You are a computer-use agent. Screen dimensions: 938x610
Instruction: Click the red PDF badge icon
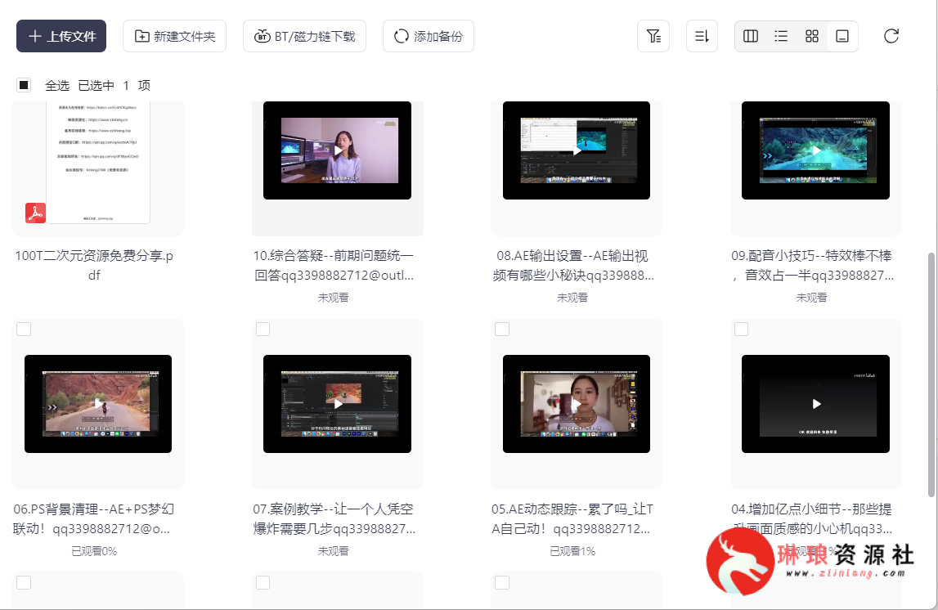pyautogui.click(x=35, y=213)
